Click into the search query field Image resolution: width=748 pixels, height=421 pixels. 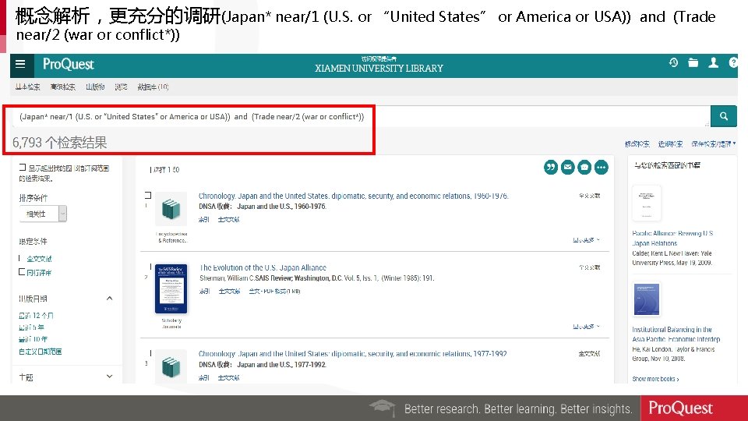click(360, 116)
